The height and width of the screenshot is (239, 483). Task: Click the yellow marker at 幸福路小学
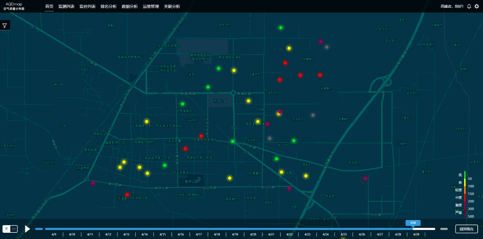[x=147, y=121]
